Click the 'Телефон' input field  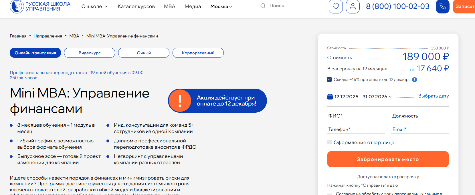(356, 130)
